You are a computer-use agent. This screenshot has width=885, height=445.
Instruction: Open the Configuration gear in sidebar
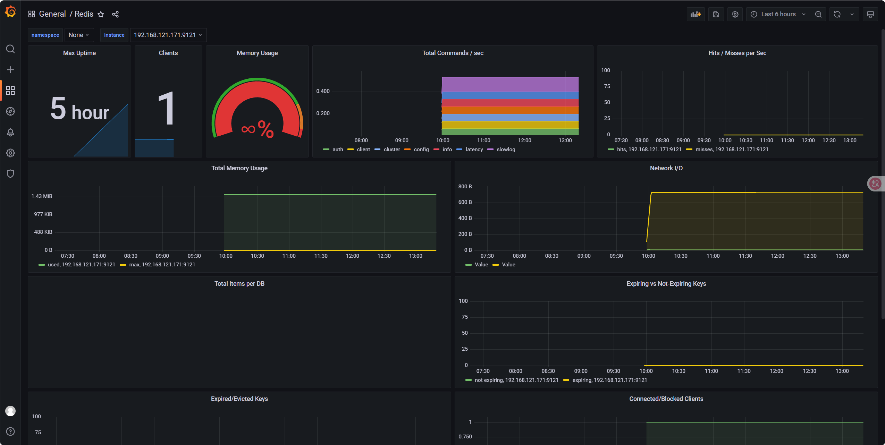pyautogui.click(x=10, y=153)
